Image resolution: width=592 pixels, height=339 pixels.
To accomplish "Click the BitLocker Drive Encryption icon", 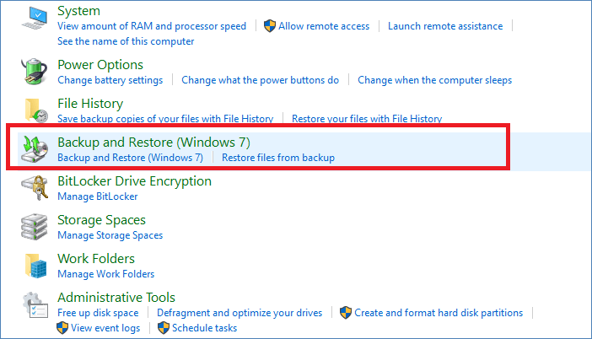I will 35,187.
